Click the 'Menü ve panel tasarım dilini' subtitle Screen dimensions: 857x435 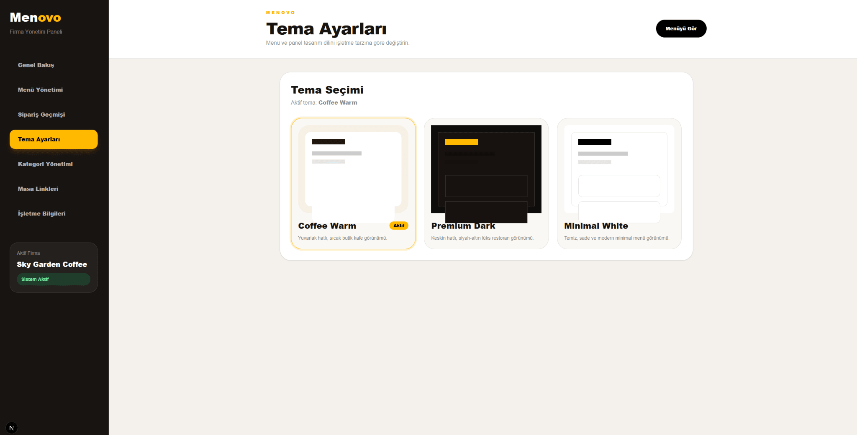pyautogui.click(x=338, y=43)
